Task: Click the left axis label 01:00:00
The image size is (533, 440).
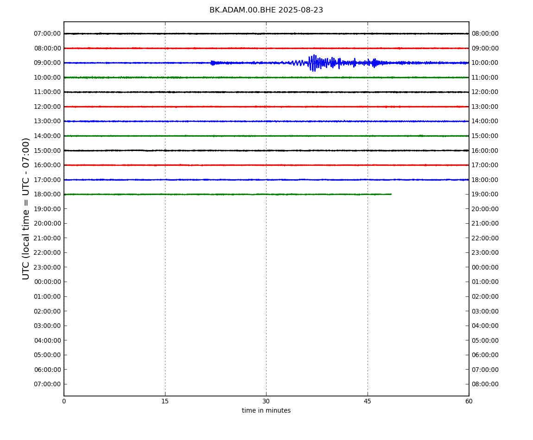Action: pyautogui.click(x=47, y=296)
